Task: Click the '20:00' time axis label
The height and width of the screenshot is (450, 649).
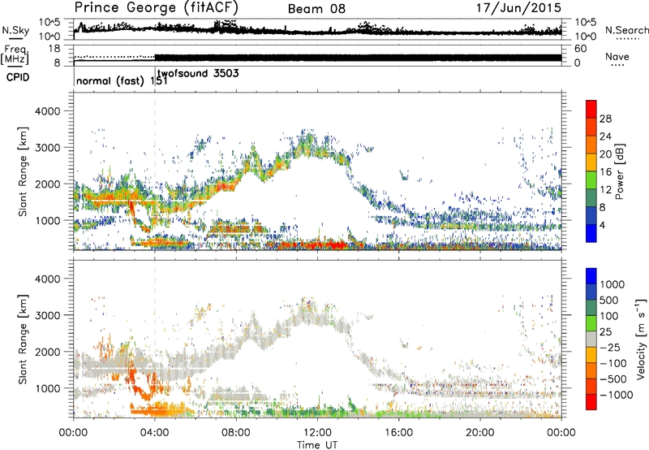Action: (x=480, y=433)
